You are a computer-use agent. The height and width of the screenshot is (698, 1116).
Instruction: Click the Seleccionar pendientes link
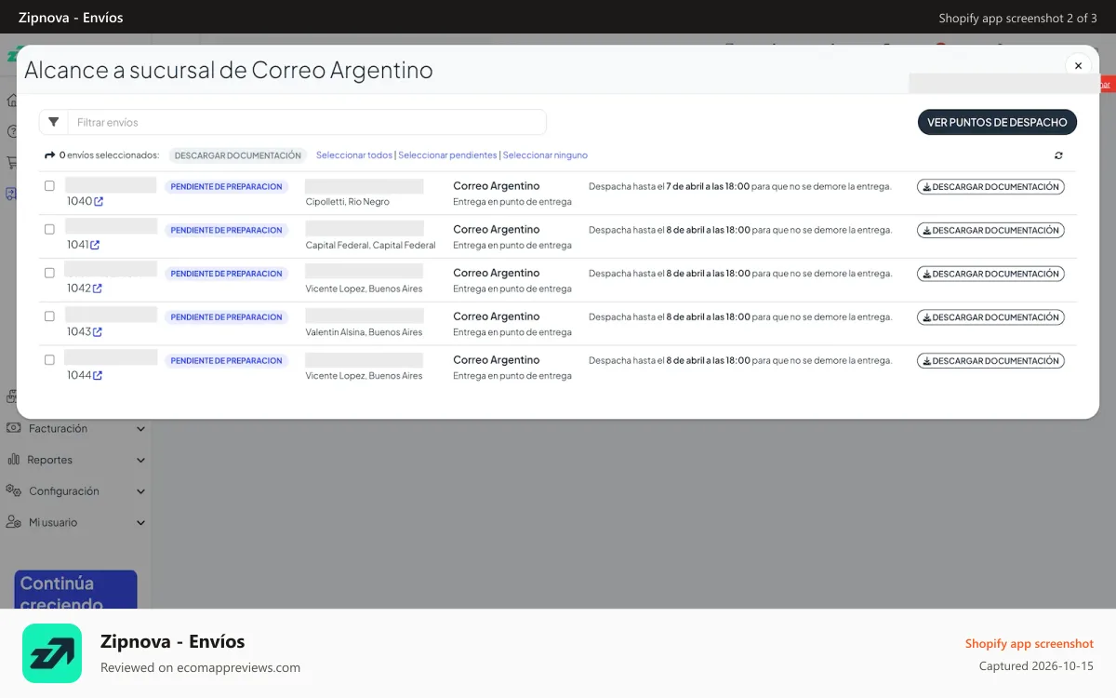pyautogui.click(x=447, y=155)
